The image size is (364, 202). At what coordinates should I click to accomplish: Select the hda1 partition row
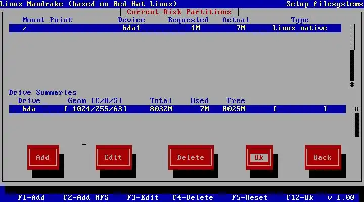pos(175,28)
